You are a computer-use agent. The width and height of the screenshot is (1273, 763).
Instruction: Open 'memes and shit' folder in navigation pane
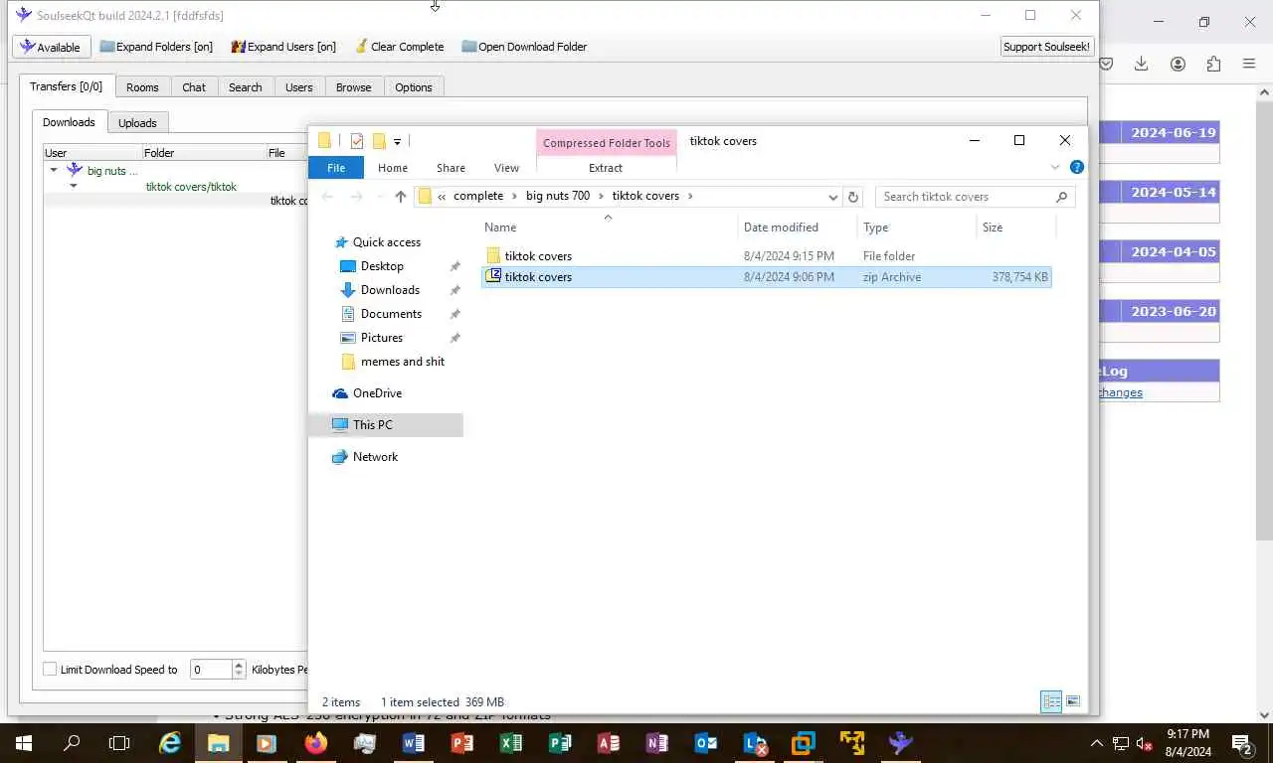point(402,362)
